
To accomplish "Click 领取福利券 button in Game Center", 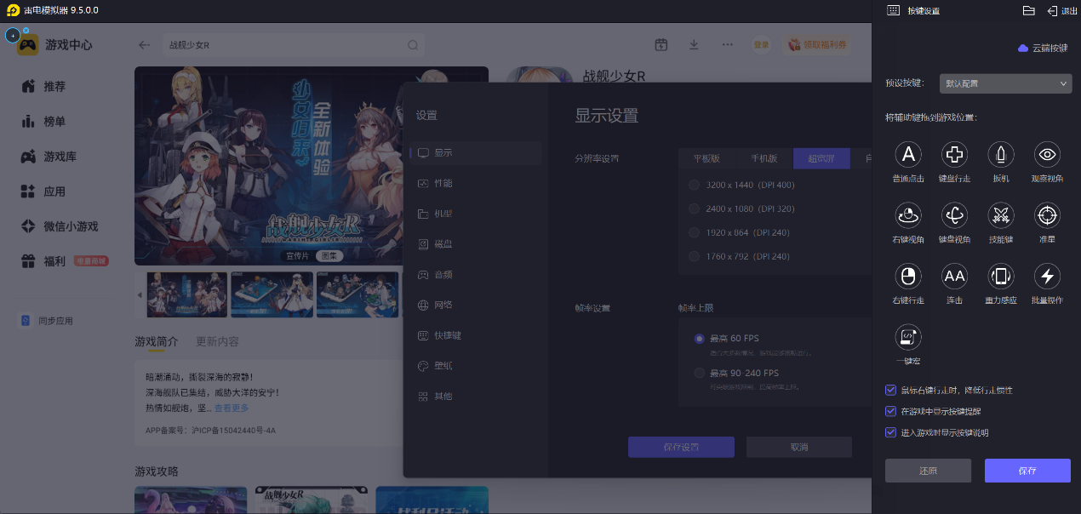I will (816, 45).
